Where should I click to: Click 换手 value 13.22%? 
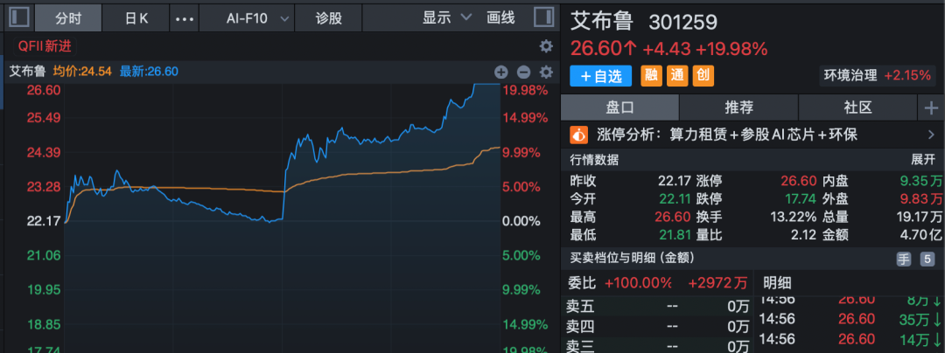tap(794, 217)
